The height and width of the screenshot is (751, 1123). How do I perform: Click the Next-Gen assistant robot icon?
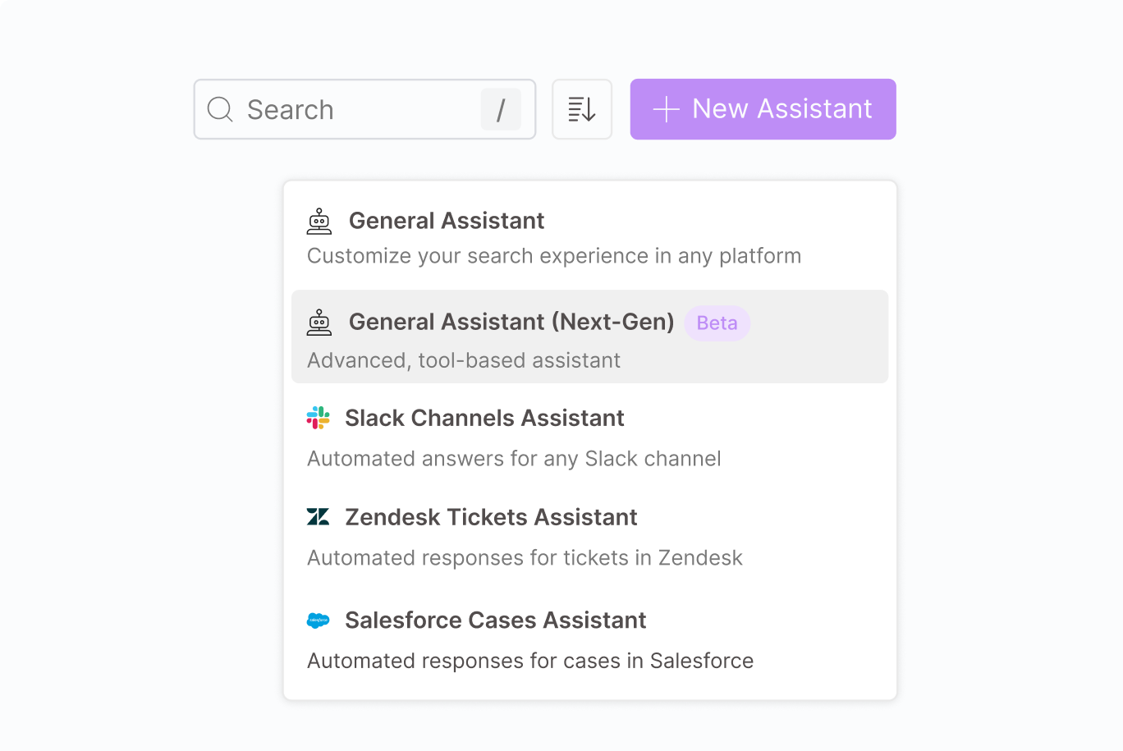(319, 323)
